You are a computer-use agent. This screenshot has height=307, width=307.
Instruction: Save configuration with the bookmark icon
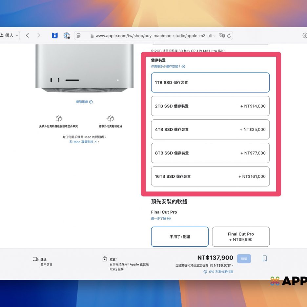click(x=265, y=258)
